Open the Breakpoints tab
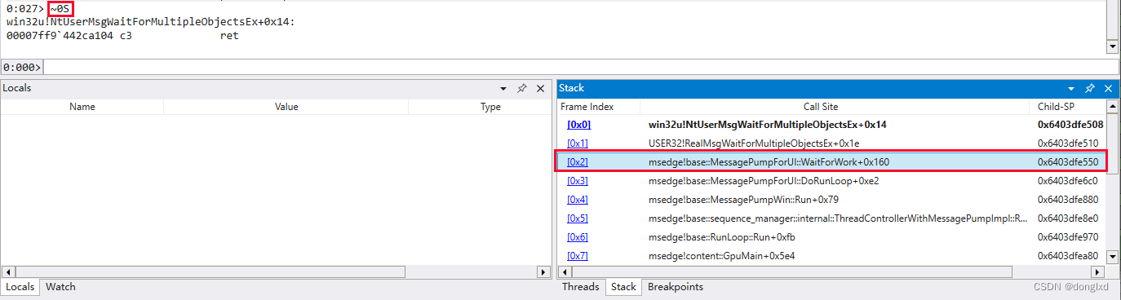 (675, 287)
